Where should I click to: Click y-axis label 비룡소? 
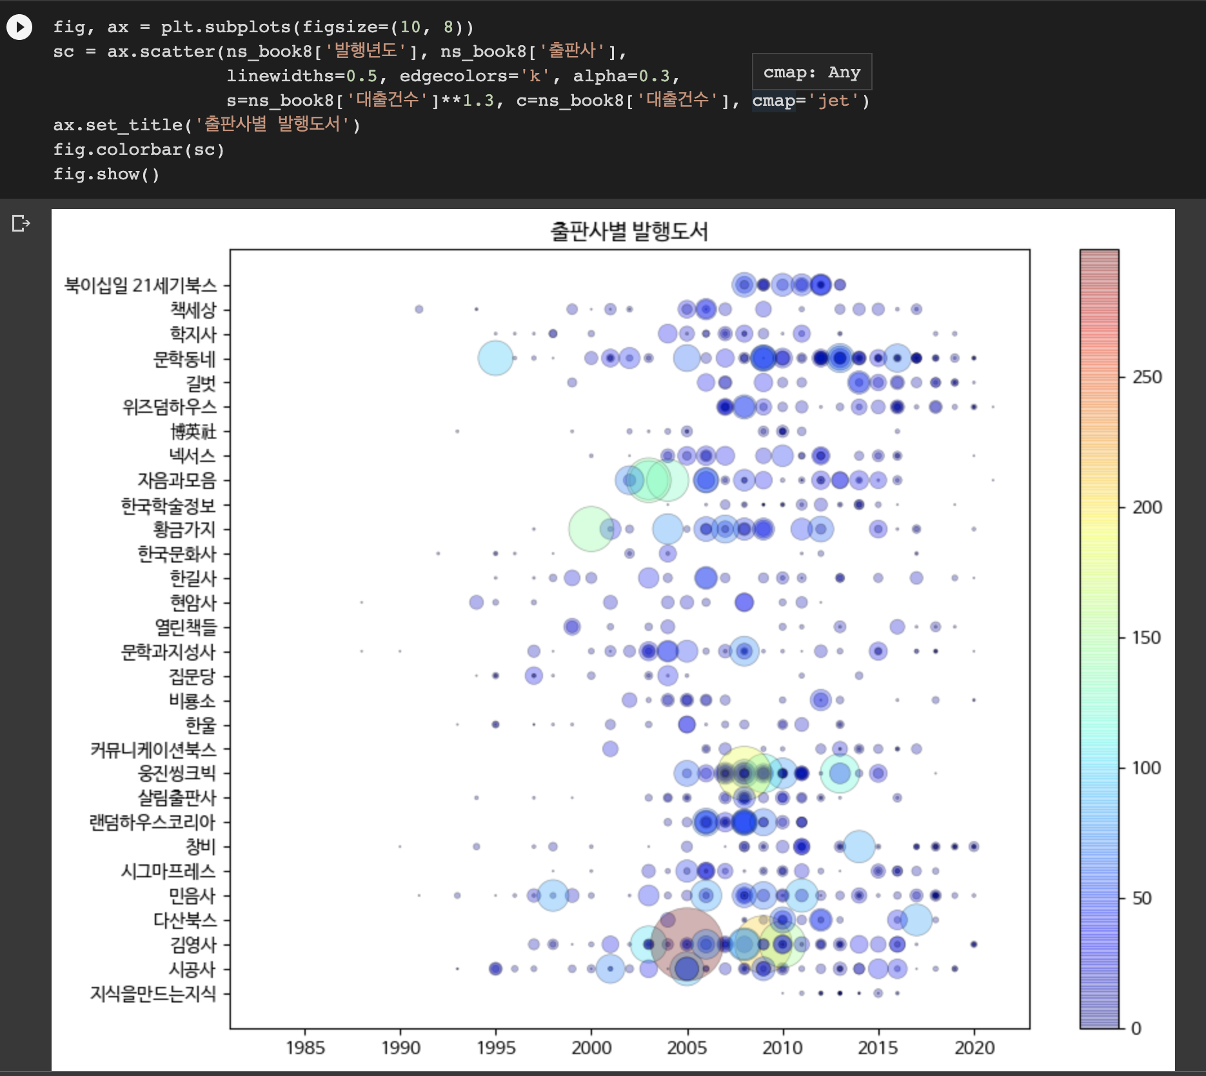192,700
